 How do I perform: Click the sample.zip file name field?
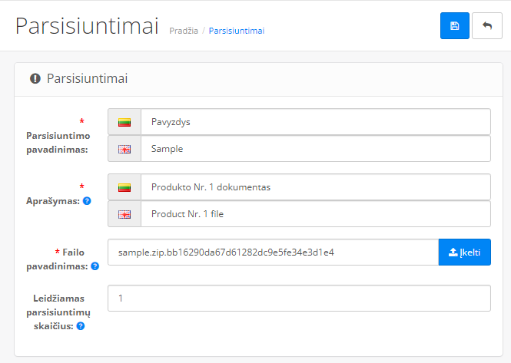[x=273, y=252]
